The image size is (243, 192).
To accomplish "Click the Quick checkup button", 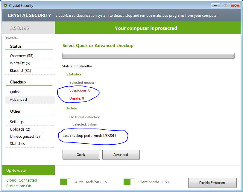I will [81, 155].
